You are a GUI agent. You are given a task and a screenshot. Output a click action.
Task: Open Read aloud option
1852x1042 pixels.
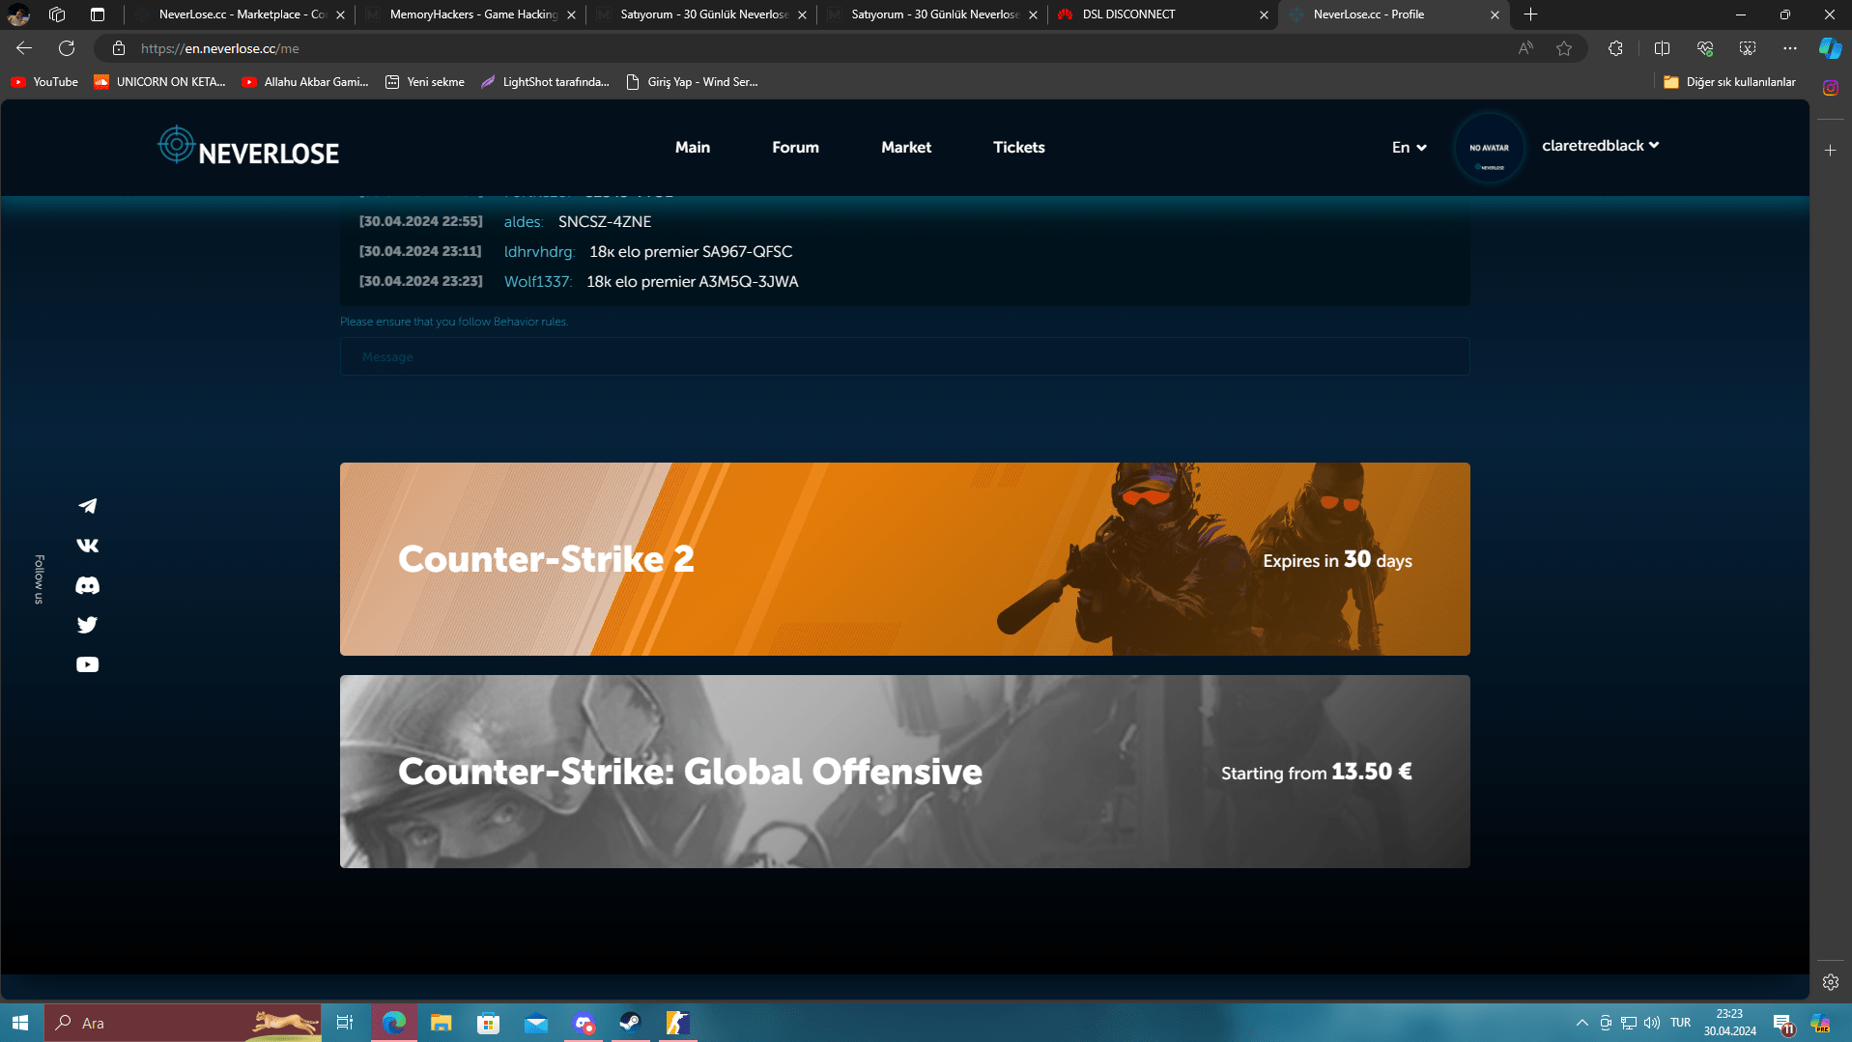pyautogui.click(x=1525, y=48)
